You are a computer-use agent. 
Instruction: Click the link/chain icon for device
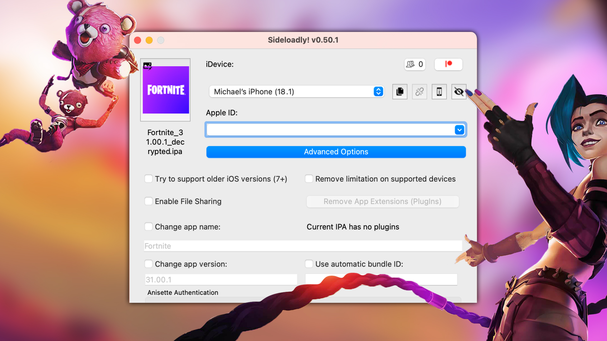[x=420, y=91]
